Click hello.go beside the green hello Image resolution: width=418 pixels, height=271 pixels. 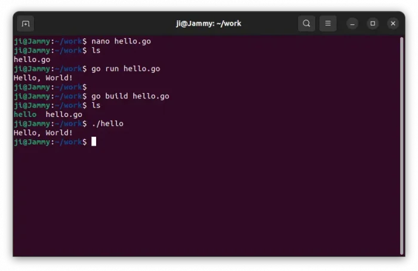(x=64, y=114)
